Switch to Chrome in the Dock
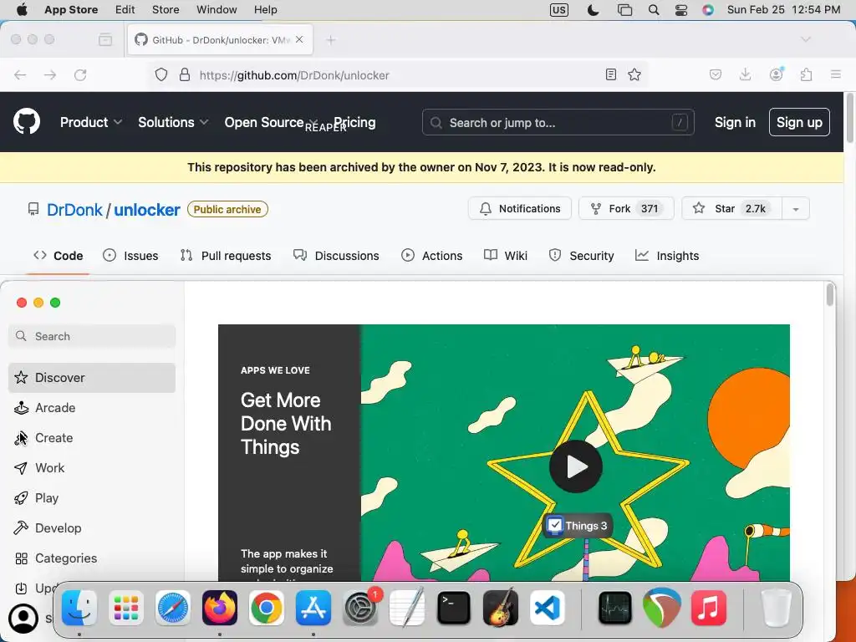The image size is (856, 642). 267,608
